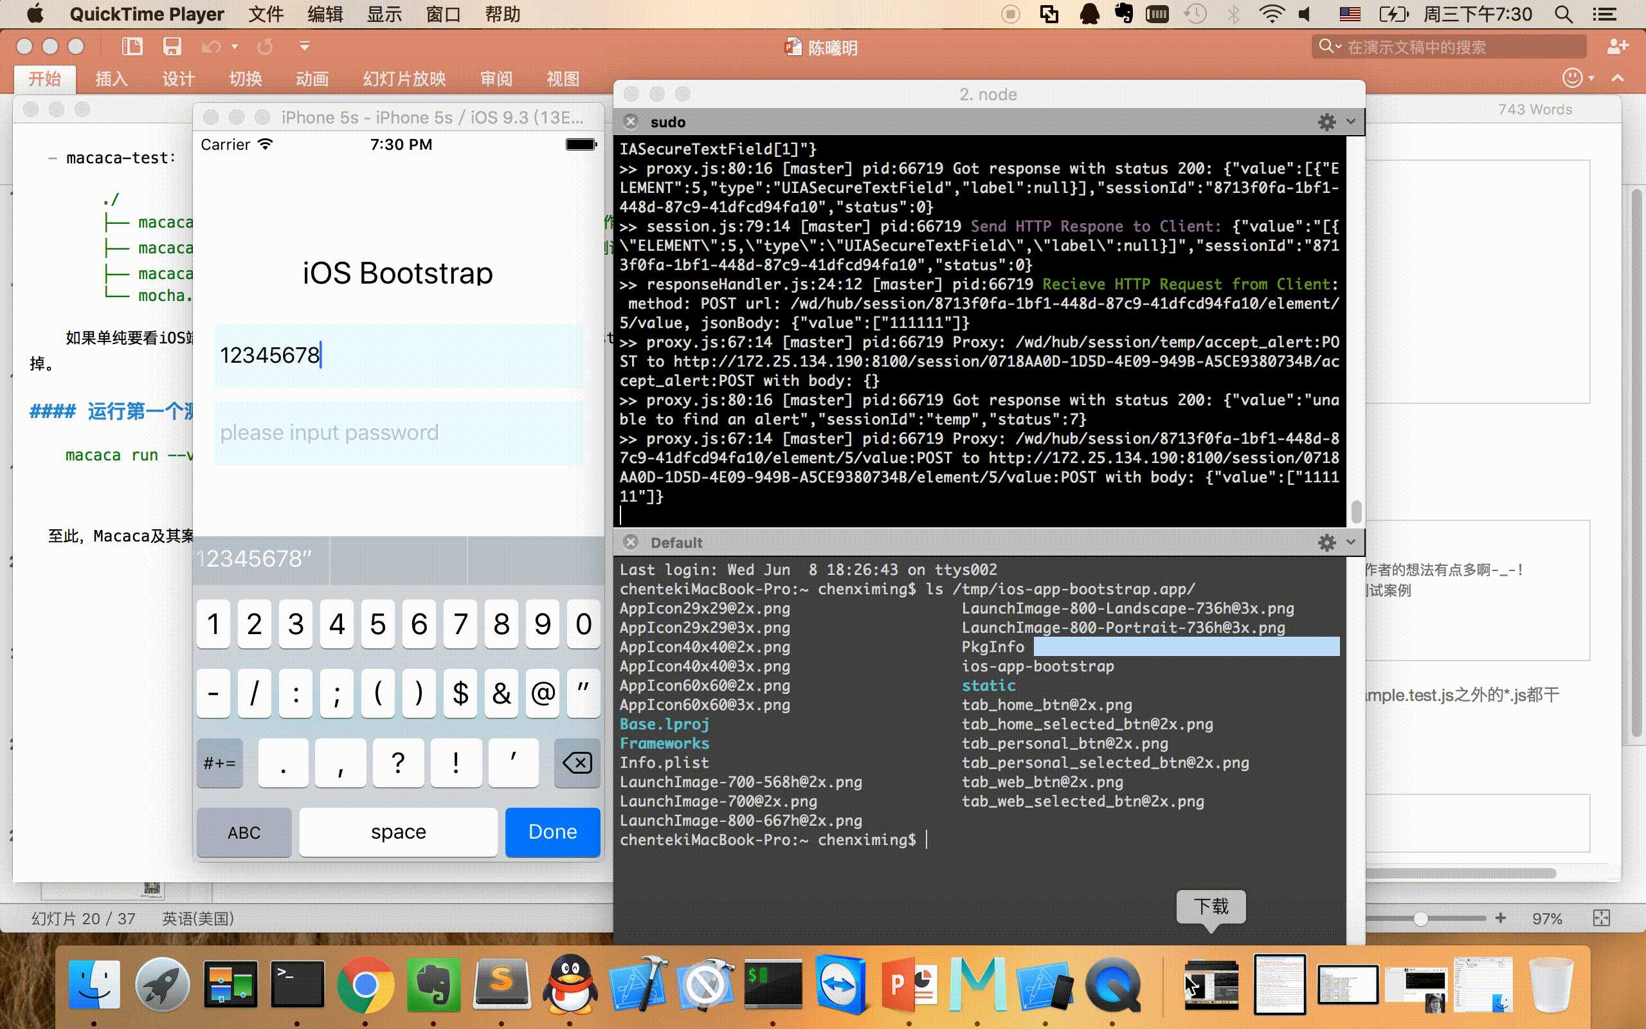This screenshot has height=1029, width=1646.
Task: Click the settings gear in node terminal
Action: pyautogui.click(x=1327, y=121)
